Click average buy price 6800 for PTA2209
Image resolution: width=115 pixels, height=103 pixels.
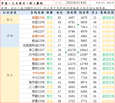[x=72, y=73]
